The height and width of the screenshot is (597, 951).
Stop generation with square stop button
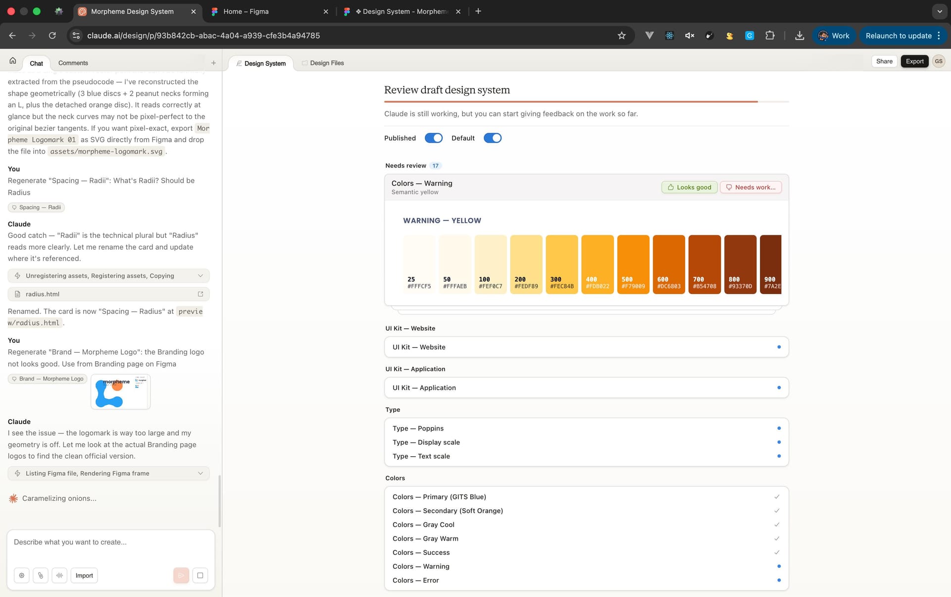coord(200,575)
